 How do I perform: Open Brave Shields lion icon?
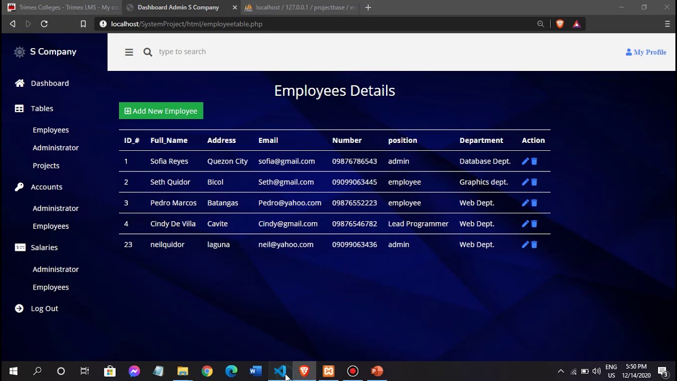coord(560,24)
